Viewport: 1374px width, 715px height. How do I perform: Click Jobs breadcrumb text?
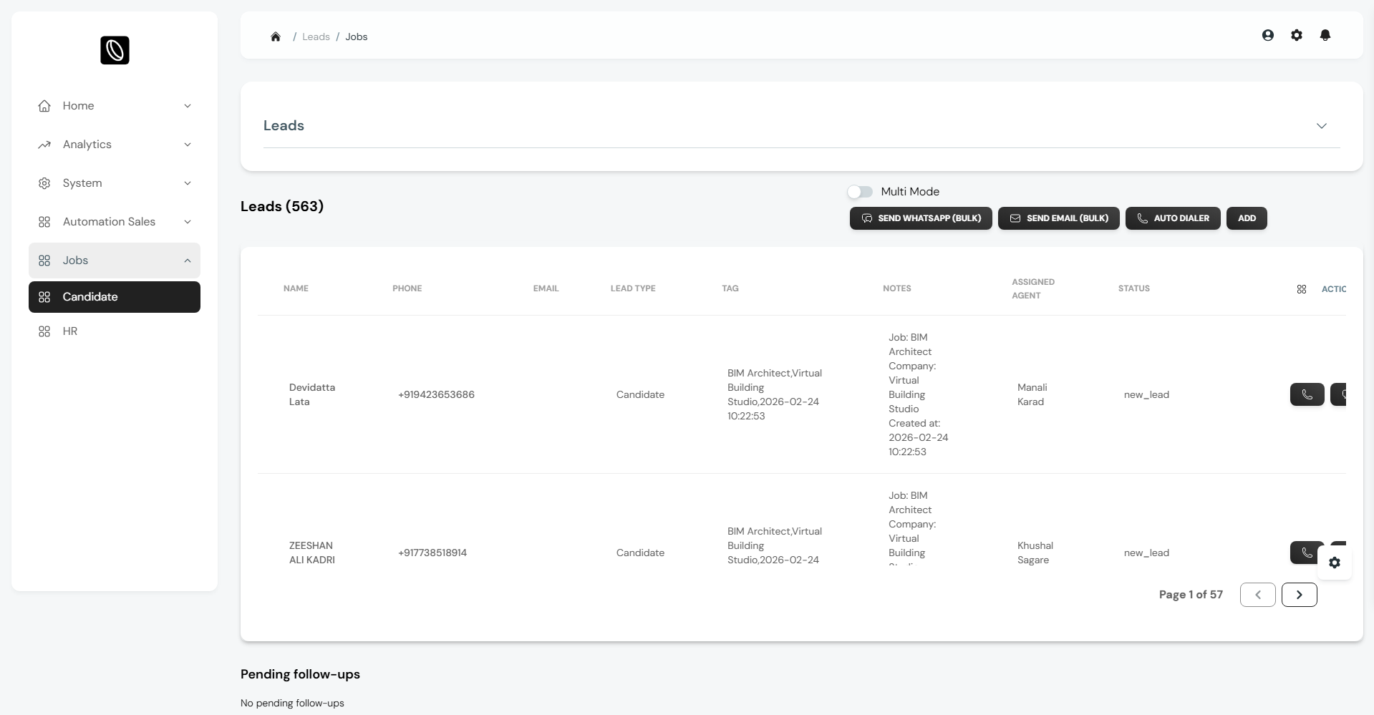(357, 37)
